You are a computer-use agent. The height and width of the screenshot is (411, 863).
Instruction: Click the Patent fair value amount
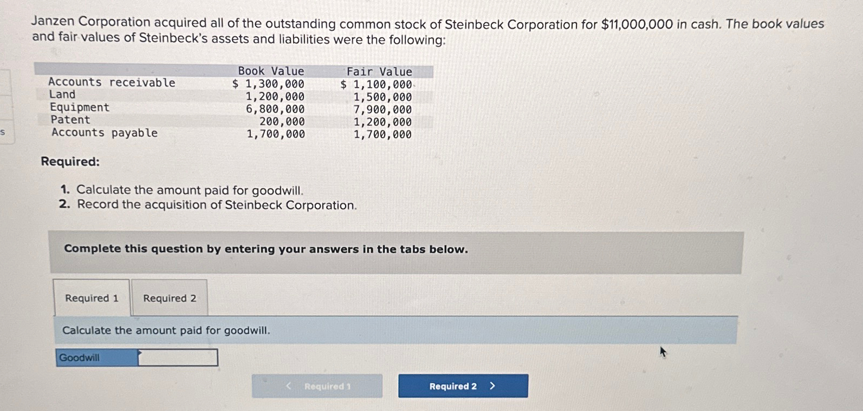(381, 121)
